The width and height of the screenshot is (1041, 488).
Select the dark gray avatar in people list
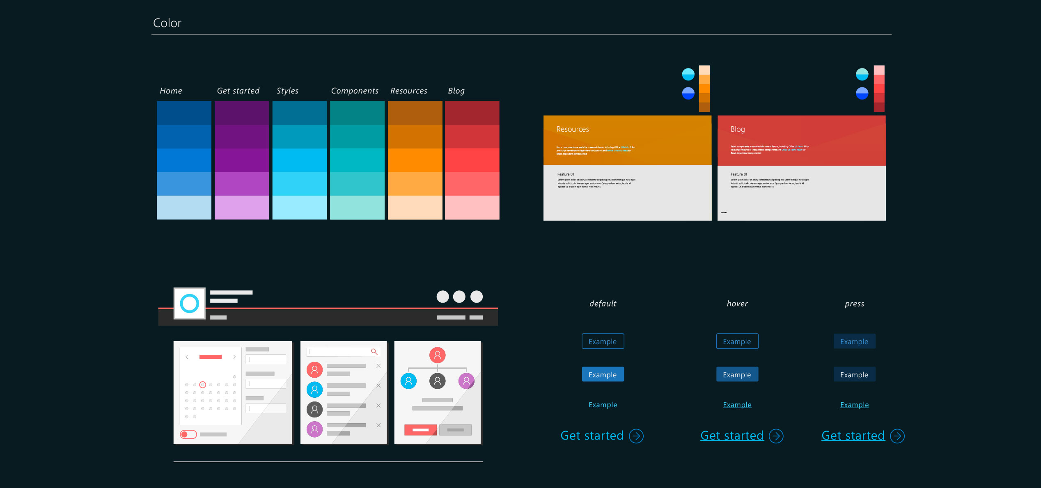tap(314, 409)
